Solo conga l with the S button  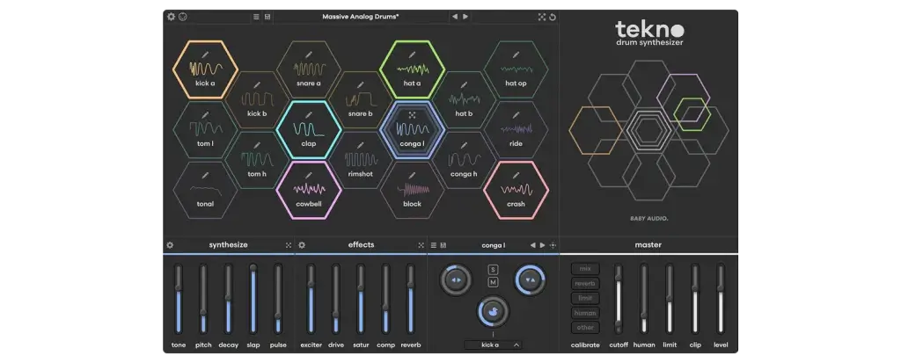pyautogui.click(x=493, y=269)
